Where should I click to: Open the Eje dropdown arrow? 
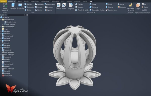[x=147, y=4]
